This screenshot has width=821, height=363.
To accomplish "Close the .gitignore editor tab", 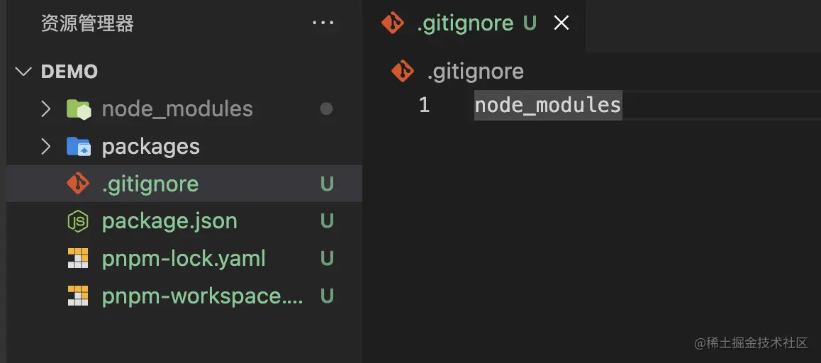I will tap(562, 23).
